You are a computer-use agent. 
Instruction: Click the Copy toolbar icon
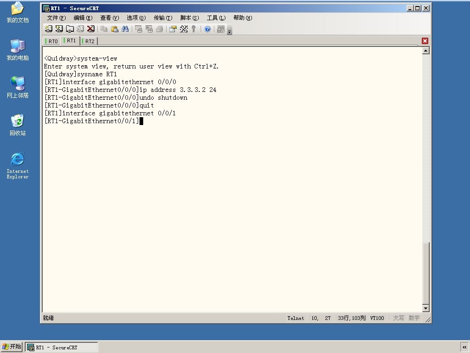point(104,29)
